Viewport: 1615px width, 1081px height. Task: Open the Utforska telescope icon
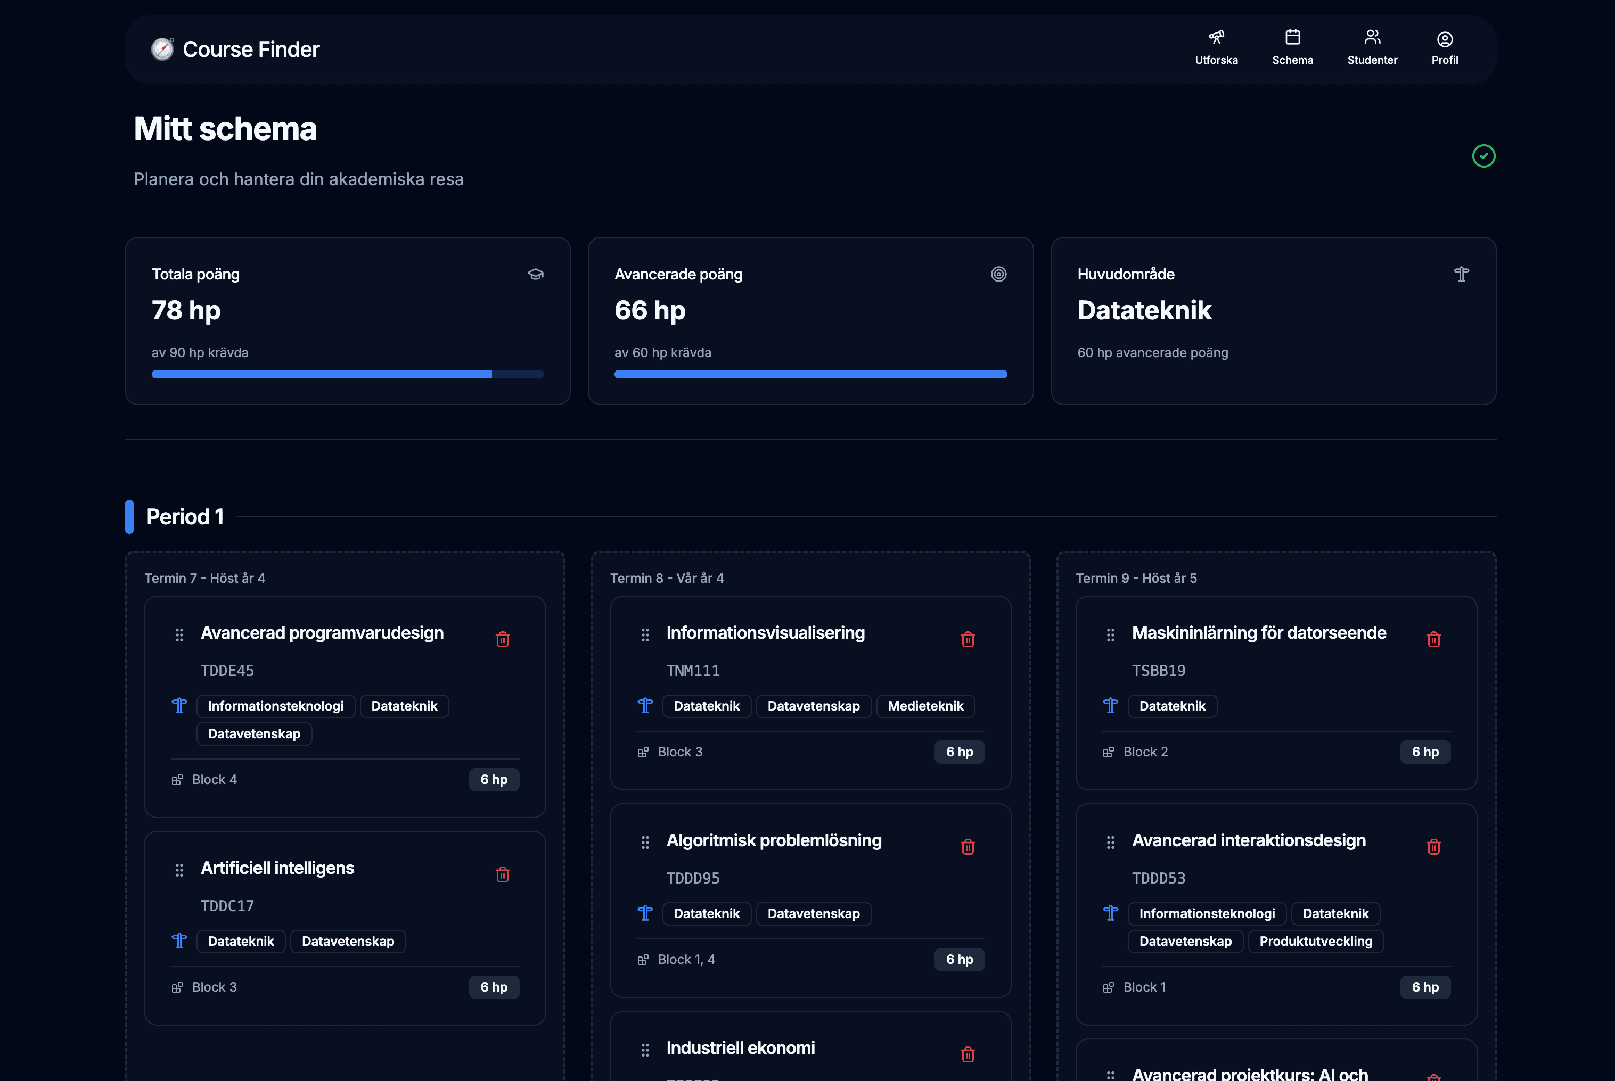(1216, 38)
